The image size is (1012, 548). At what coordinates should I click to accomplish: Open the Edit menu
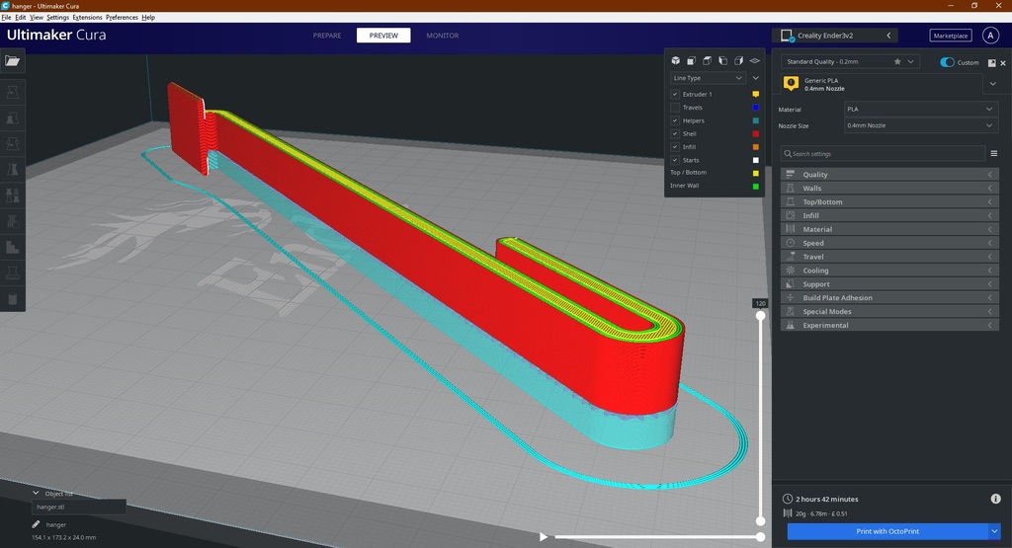[x=21, y=18]
